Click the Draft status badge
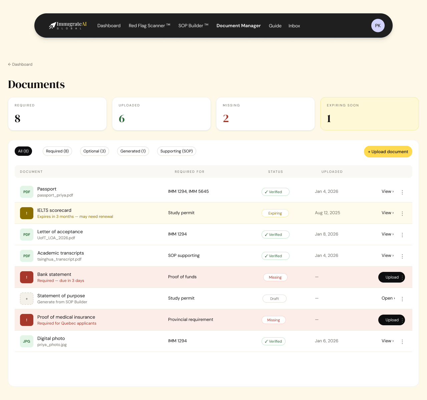 coord(275,299)
